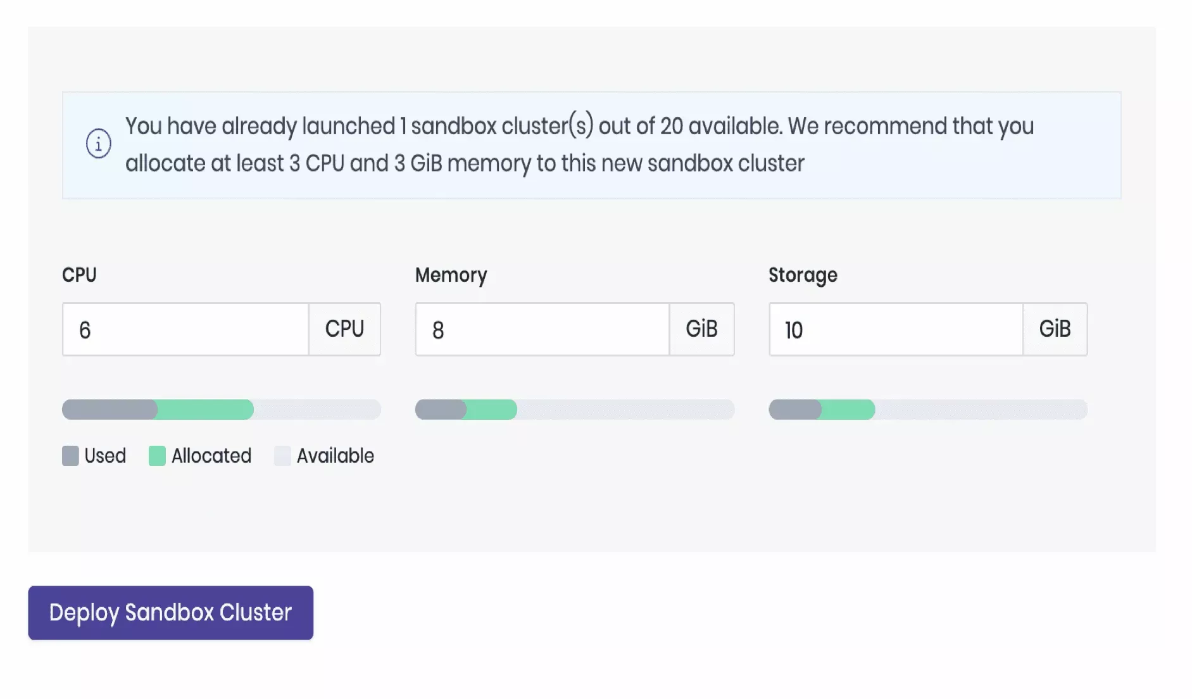Click the sandbox cluster recommendation message text
1192x699 pixels.
[x=579, y=145]
